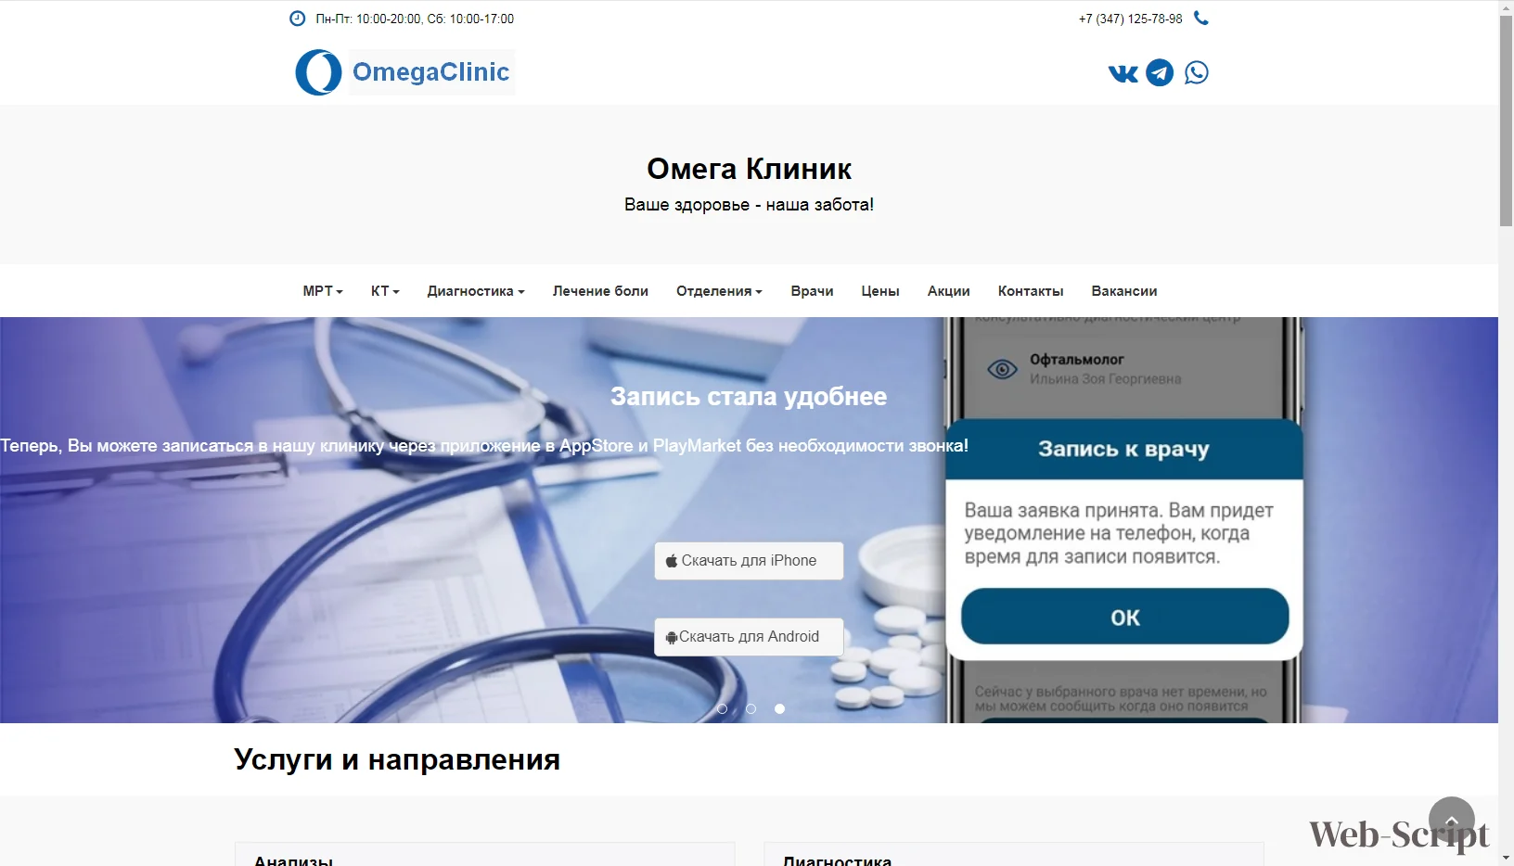
Task: Click the OmegaClinic logo icon
Action: [x=318, y=72]
